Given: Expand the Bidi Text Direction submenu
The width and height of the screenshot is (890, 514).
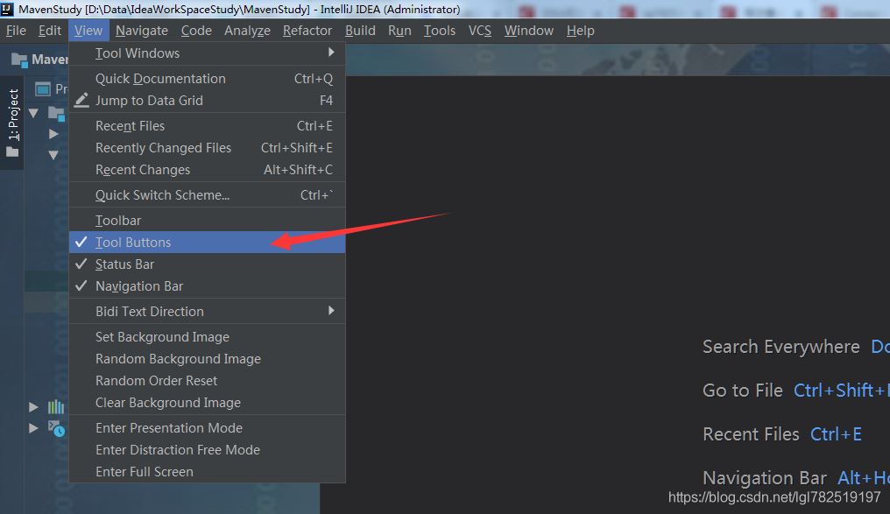Looking at the screenshot, I should click(208, 312).
